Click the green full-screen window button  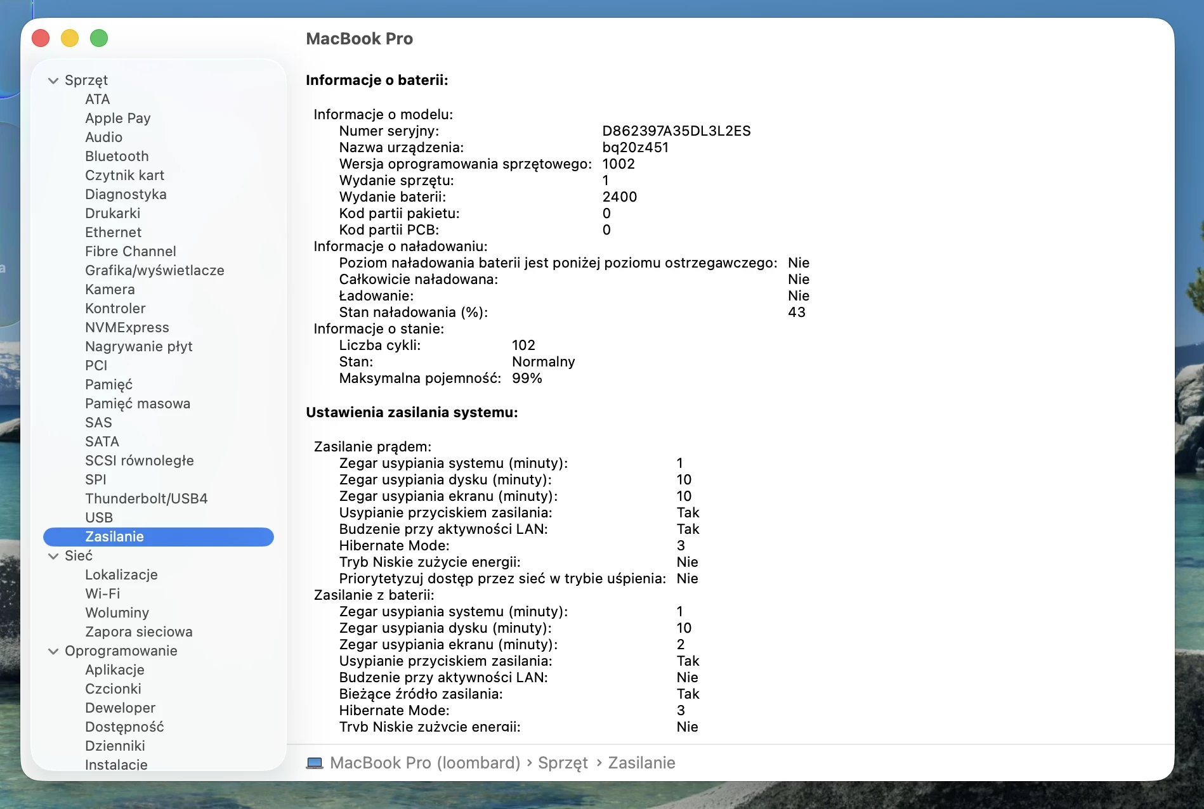[99, 38]
